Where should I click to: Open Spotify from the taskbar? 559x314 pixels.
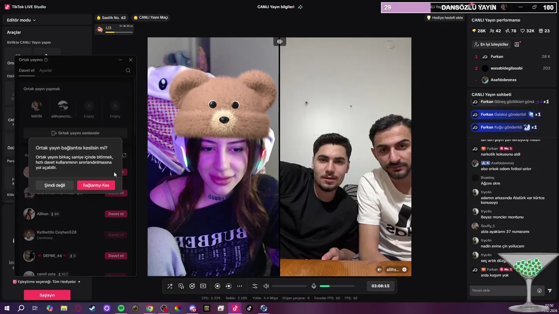(121, 308)
